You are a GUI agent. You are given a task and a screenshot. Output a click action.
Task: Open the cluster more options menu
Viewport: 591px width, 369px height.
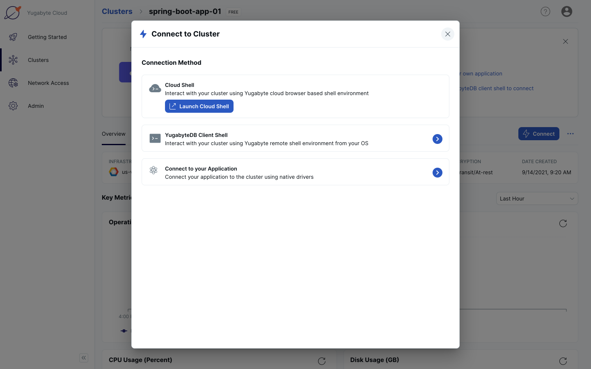coord(570,134)
